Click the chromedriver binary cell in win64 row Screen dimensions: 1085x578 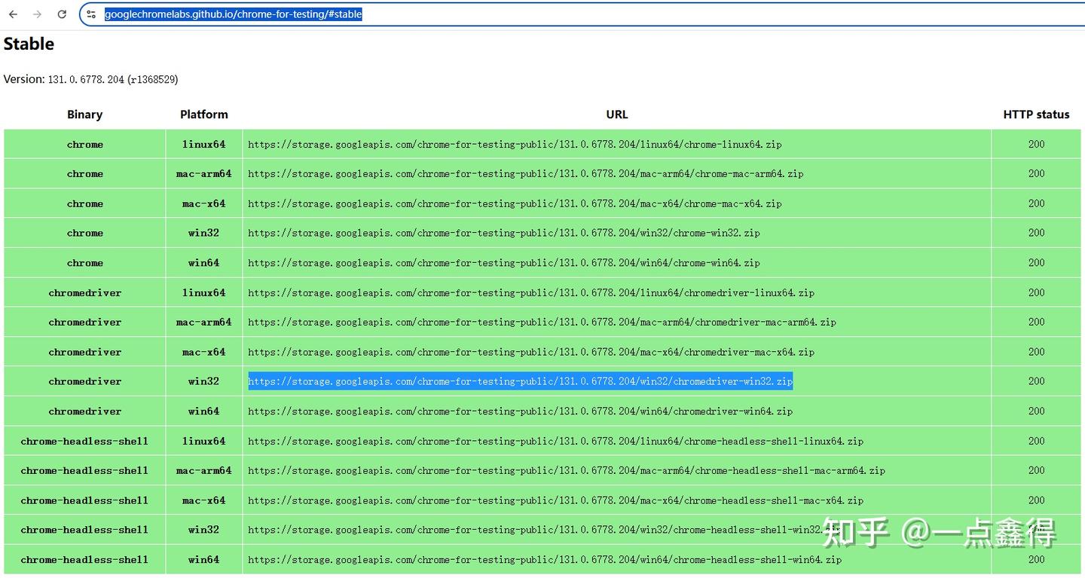click(x=84, y=411)
